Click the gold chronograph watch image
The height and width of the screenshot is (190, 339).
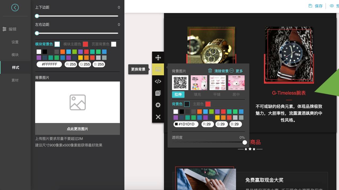(211, 45)
